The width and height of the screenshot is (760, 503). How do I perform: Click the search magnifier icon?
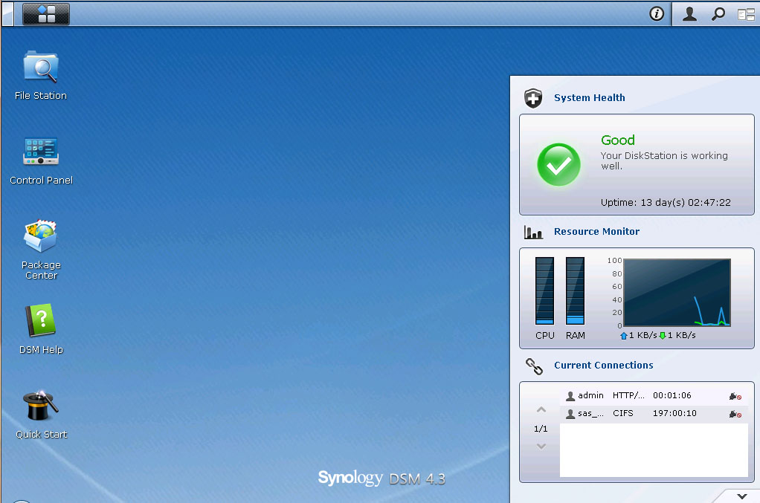coord(718,14)
